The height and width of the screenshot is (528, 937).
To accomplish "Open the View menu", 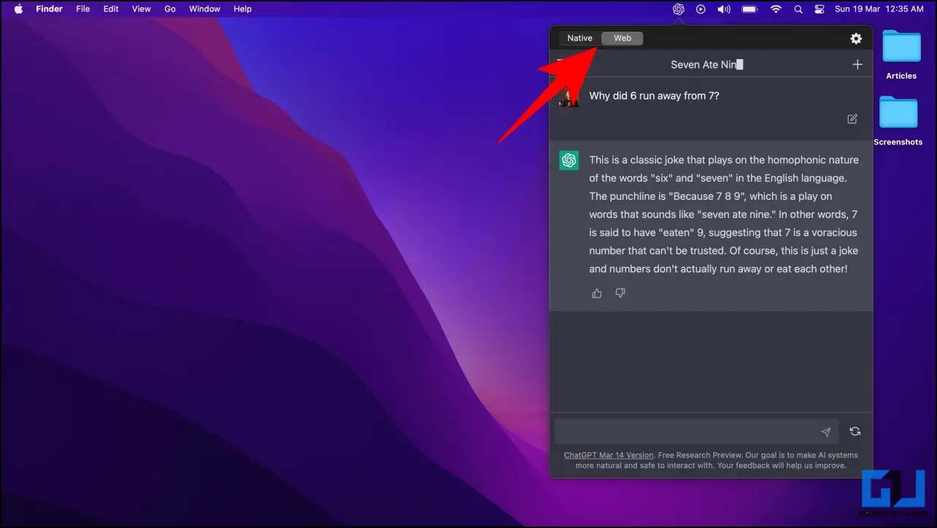I will (x=142, y=9).
